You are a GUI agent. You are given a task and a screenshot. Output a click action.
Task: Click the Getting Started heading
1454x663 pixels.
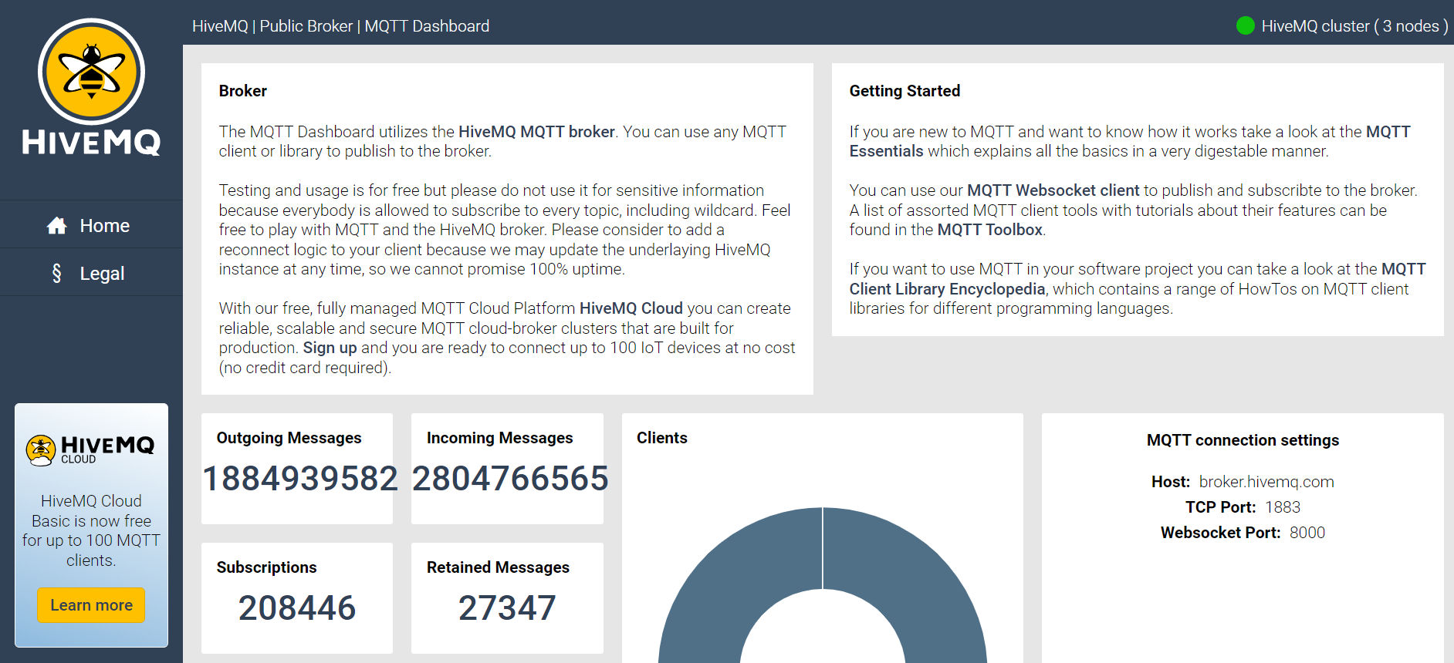coord(905,91)
